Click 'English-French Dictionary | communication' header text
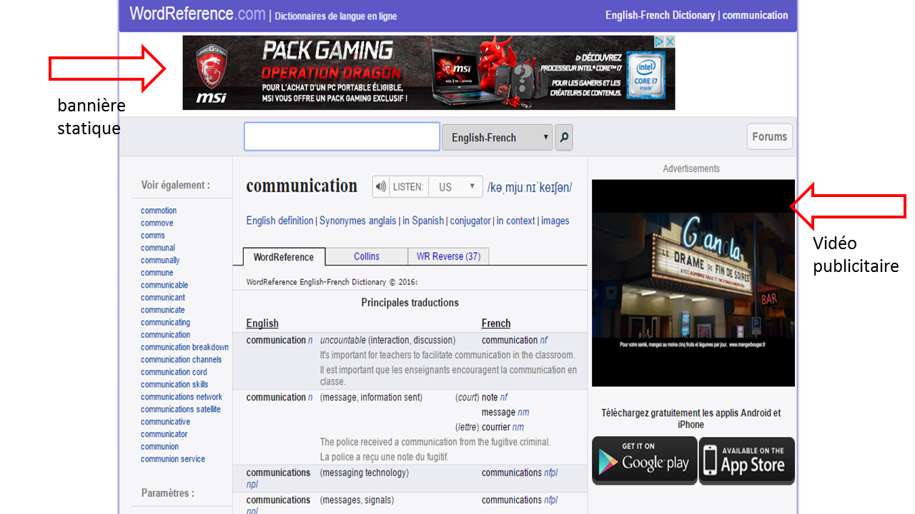Screen dimensions: 915x514 (x=696, y=15)
